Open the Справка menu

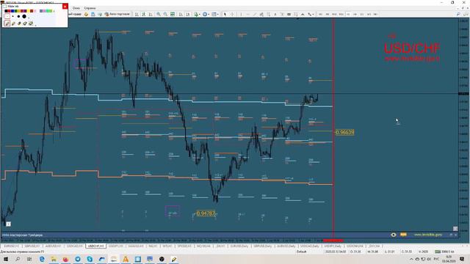(90, 8)
